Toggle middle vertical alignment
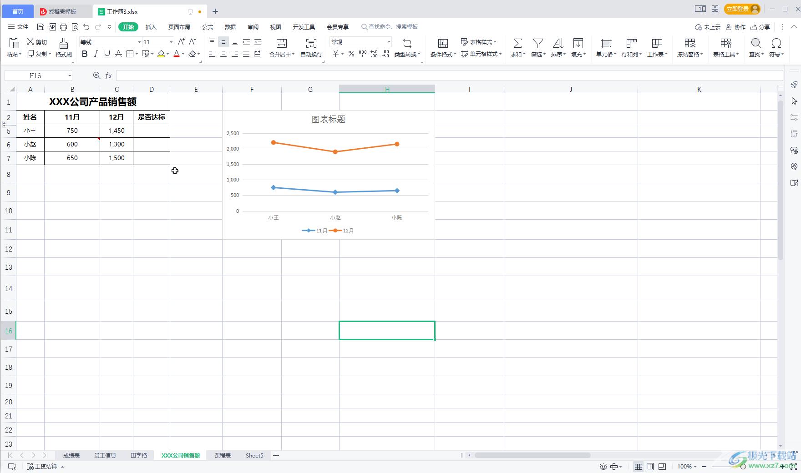This screenshot has width=801, height=473. 223,42
